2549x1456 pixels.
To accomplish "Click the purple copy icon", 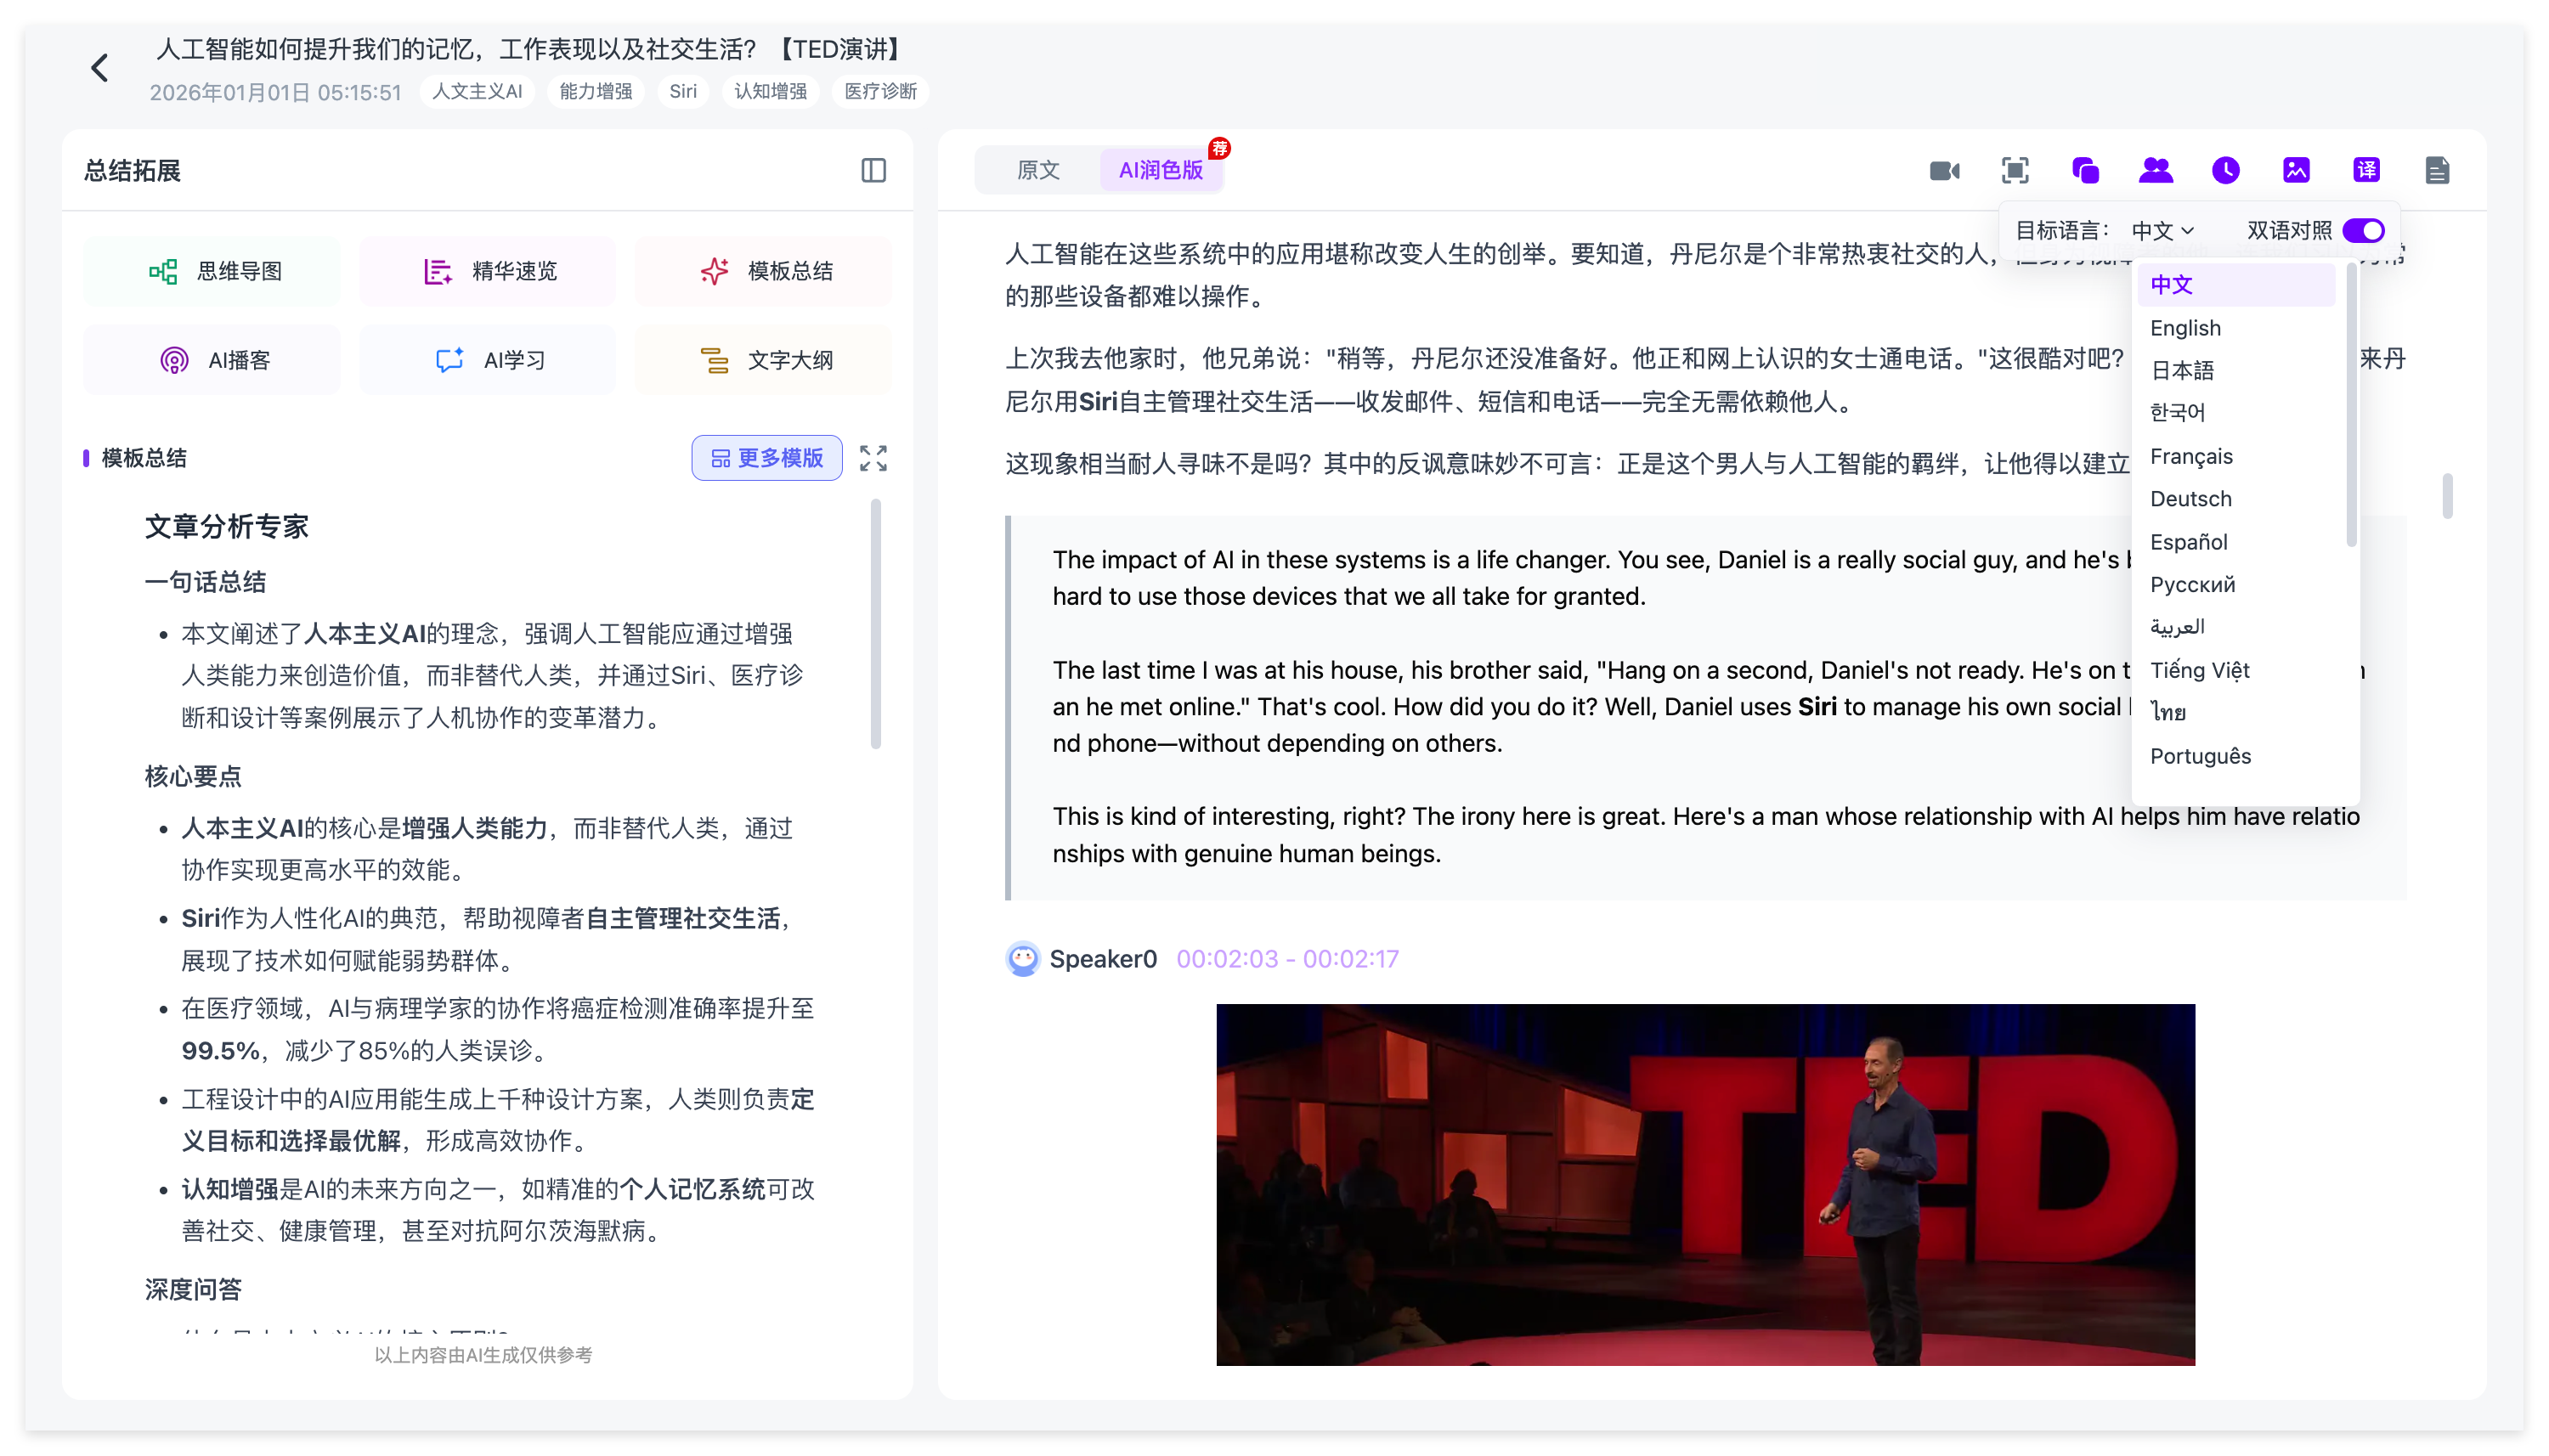I will tap(2085, 171).
